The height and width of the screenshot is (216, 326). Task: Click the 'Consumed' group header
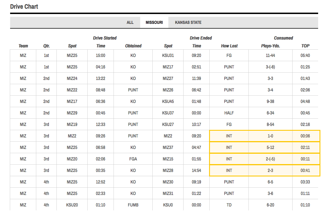coord(283,38)
